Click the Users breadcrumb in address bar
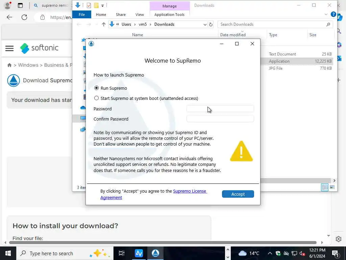 126,24
